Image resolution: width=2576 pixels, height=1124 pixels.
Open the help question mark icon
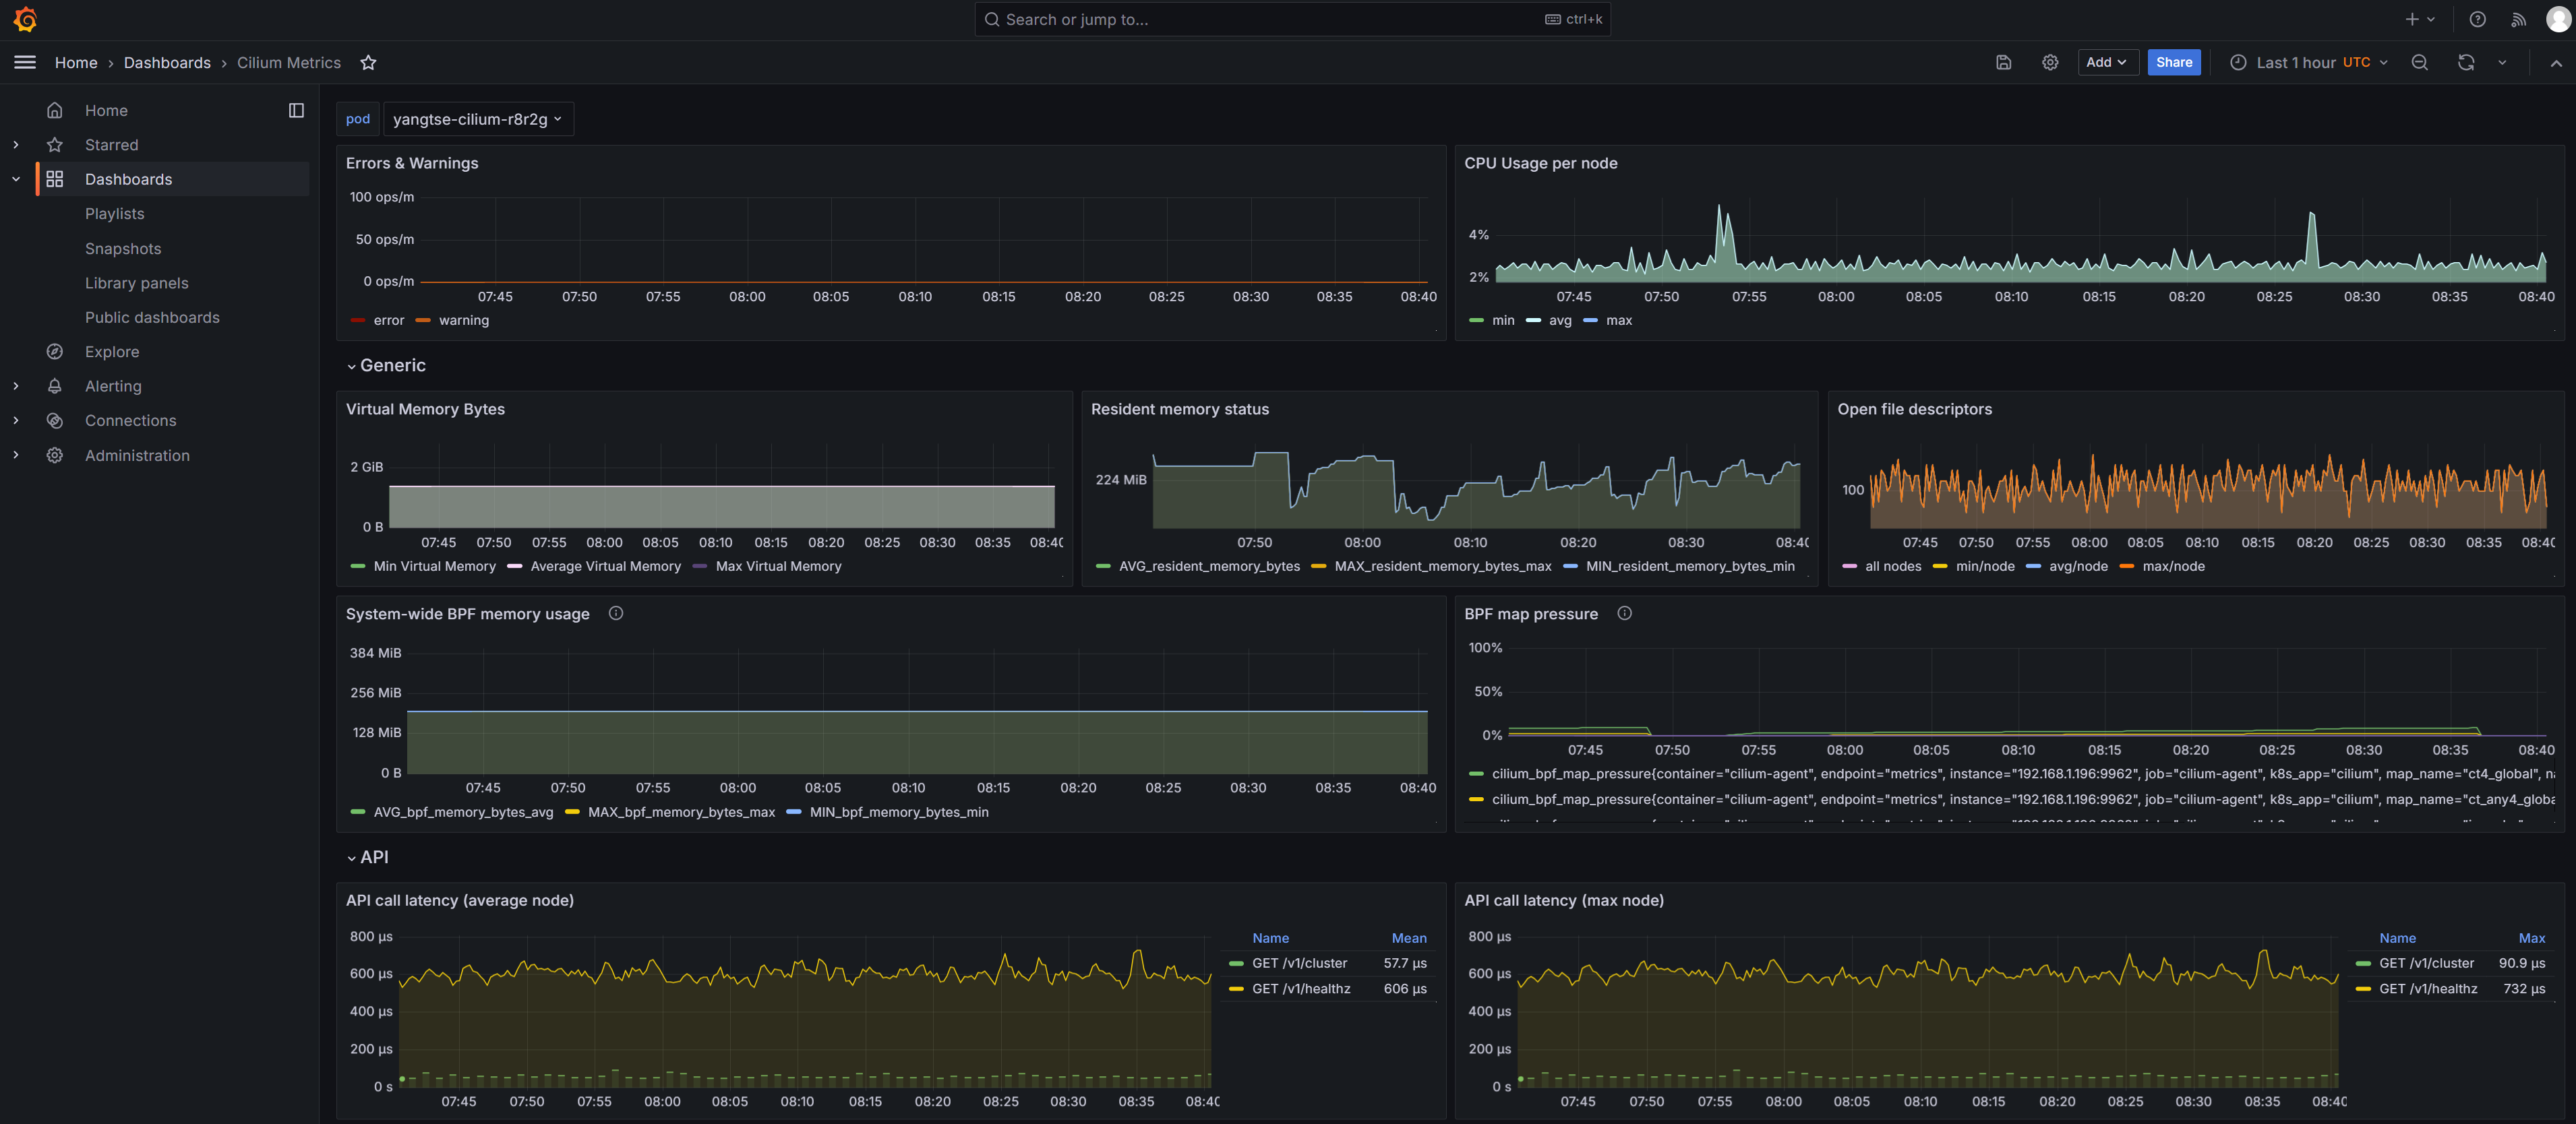[2477, 19]
